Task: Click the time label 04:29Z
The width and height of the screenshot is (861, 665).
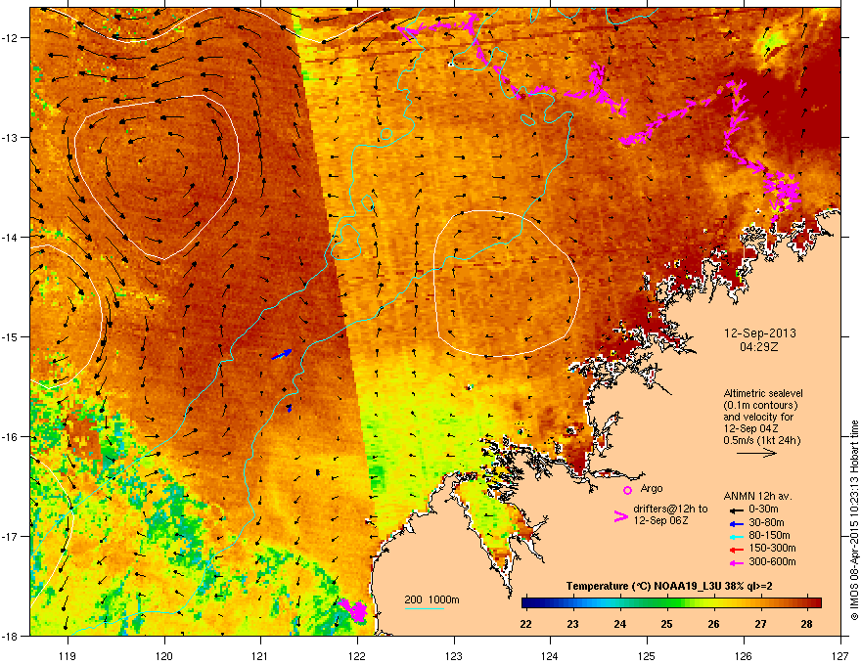Action: [759, 347]
